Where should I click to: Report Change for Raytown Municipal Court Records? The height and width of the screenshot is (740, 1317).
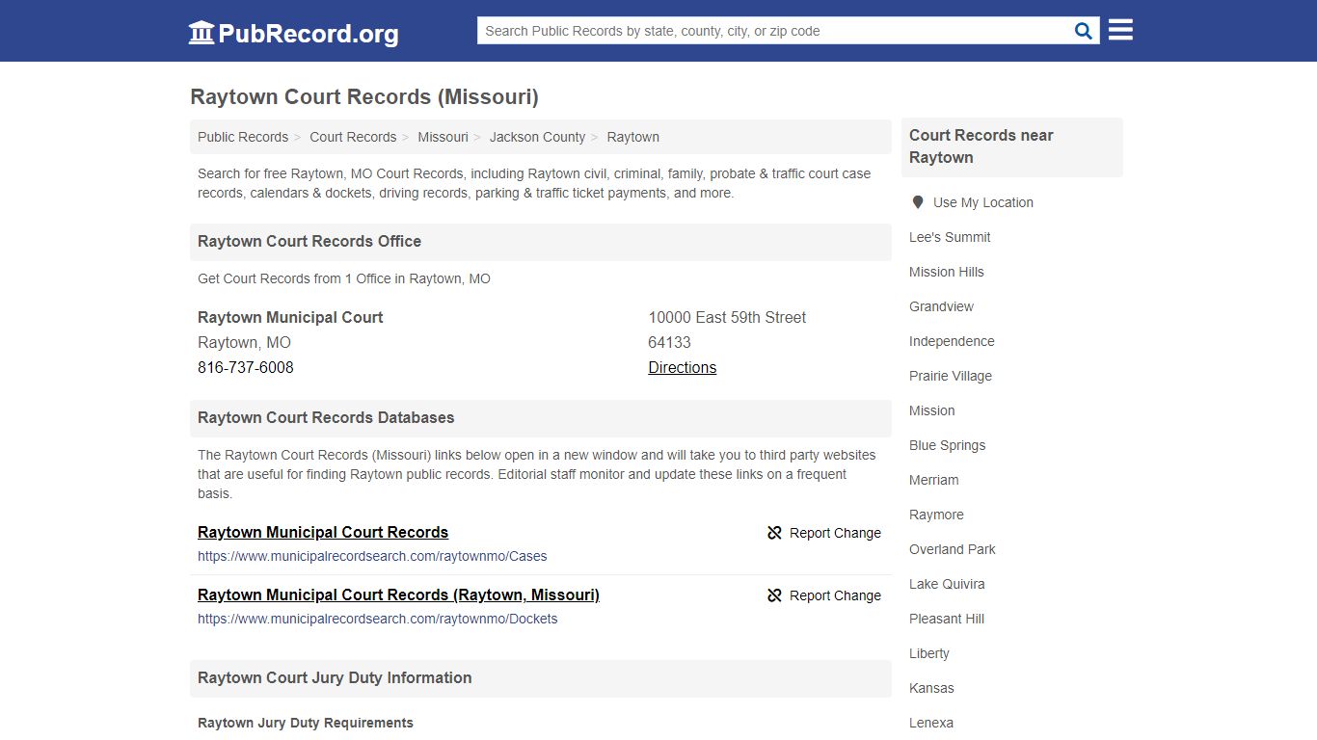[835, 533]
